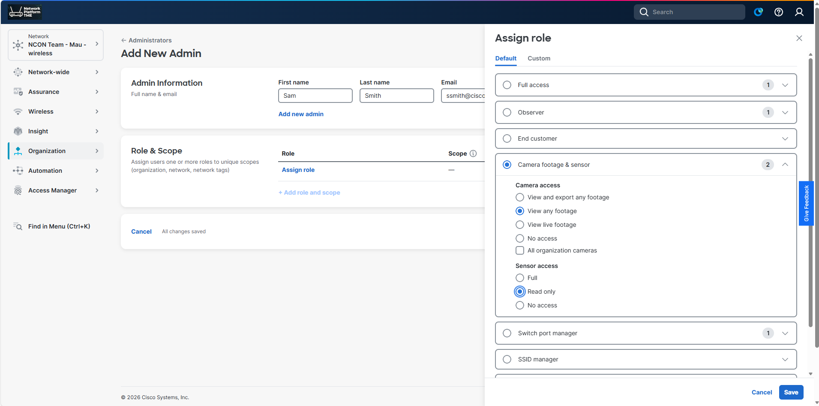Collapse the Camera footage & sensor section
This screenshot has height=406, width=819.
[x=785, y=165]
